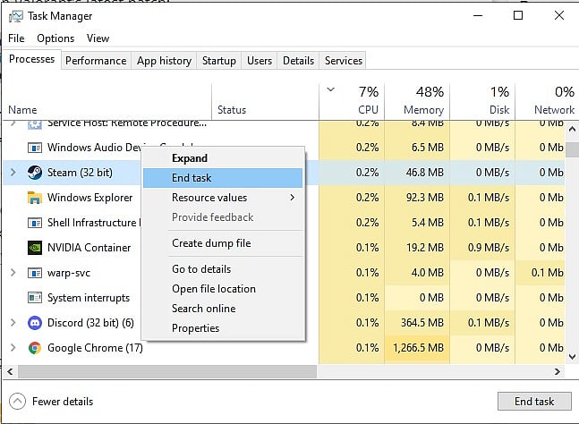Click the Fewer details arrow icon
This screenshot has height=424, width=579.
click(x=17, y=401)
